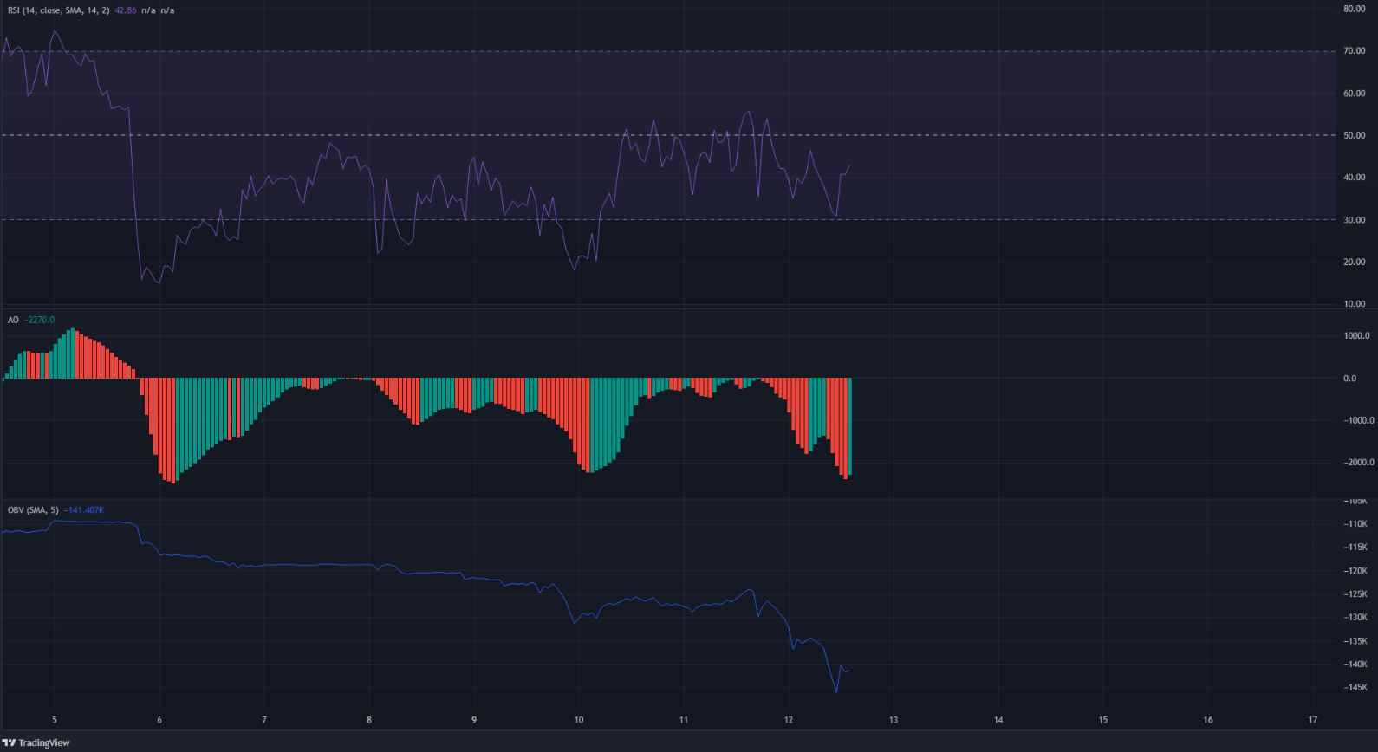Viewport: 1378px width, 752px height.
Task: Click date 15 on the time axis
Action: [1103, 720]
